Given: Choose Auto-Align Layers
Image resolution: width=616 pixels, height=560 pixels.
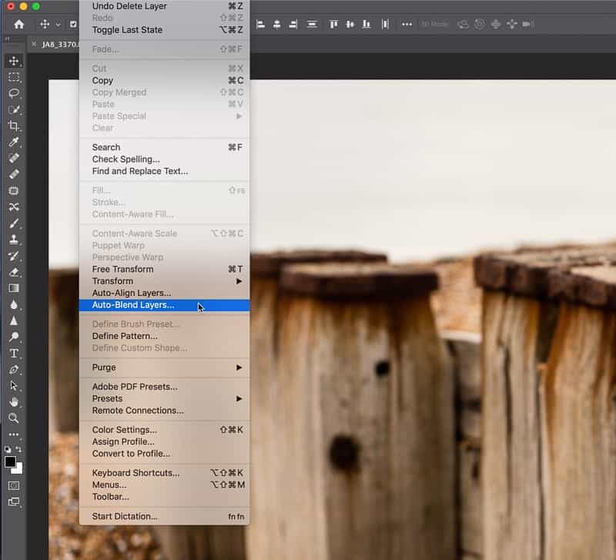Looking at the screenshot, I should click(x=164, y=293).
